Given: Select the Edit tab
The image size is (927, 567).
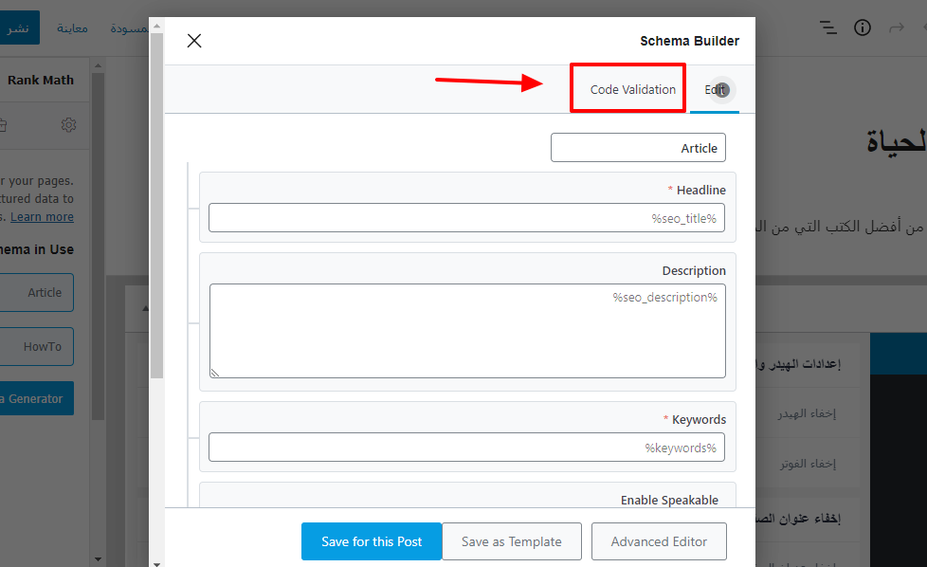Looking at the screenshot, I should [x=716, y=90].
